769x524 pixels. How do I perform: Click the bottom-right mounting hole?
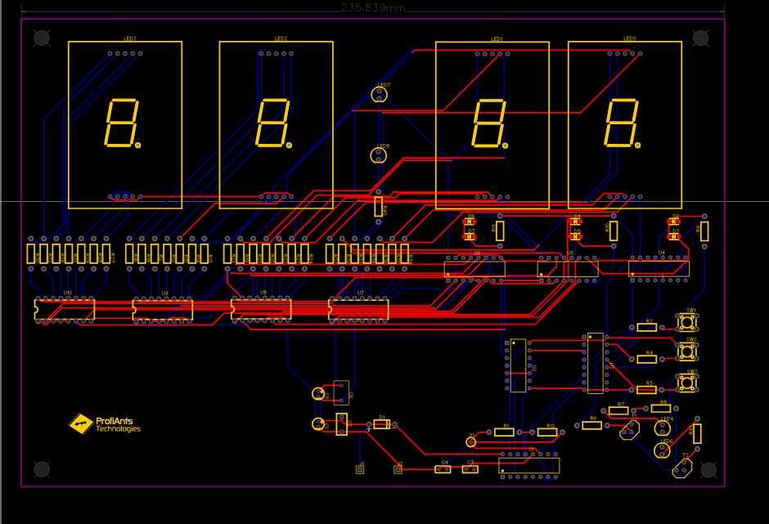pos(708,469)
